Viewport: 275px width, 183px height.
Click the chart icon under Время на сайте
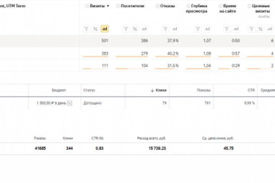pos(236,29)
